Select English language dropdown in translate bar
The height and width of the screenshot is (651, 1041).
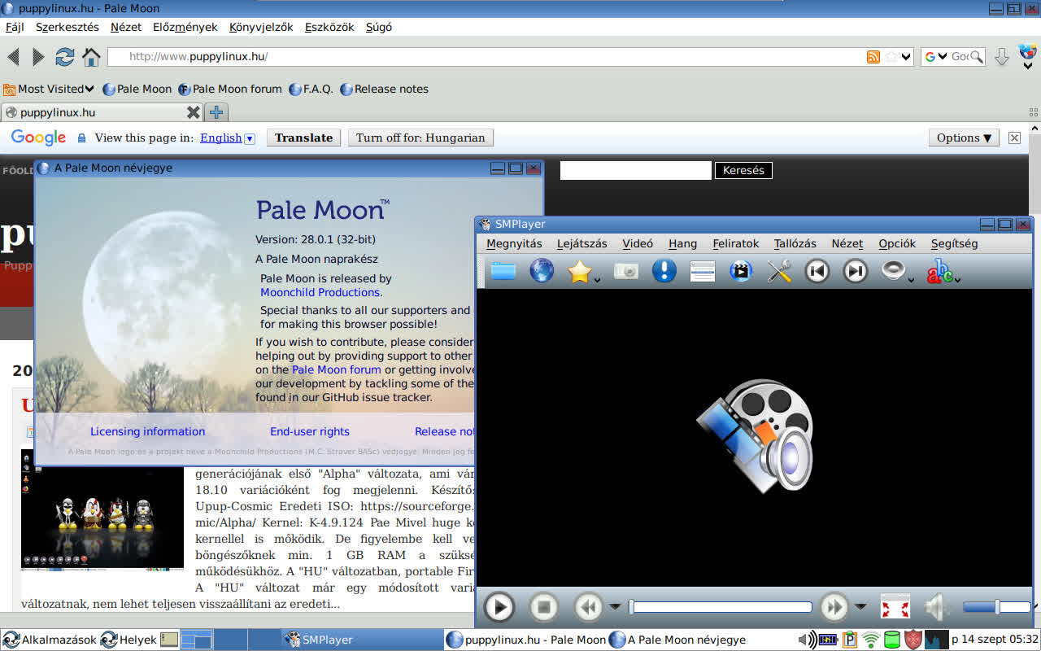point(228,138)
